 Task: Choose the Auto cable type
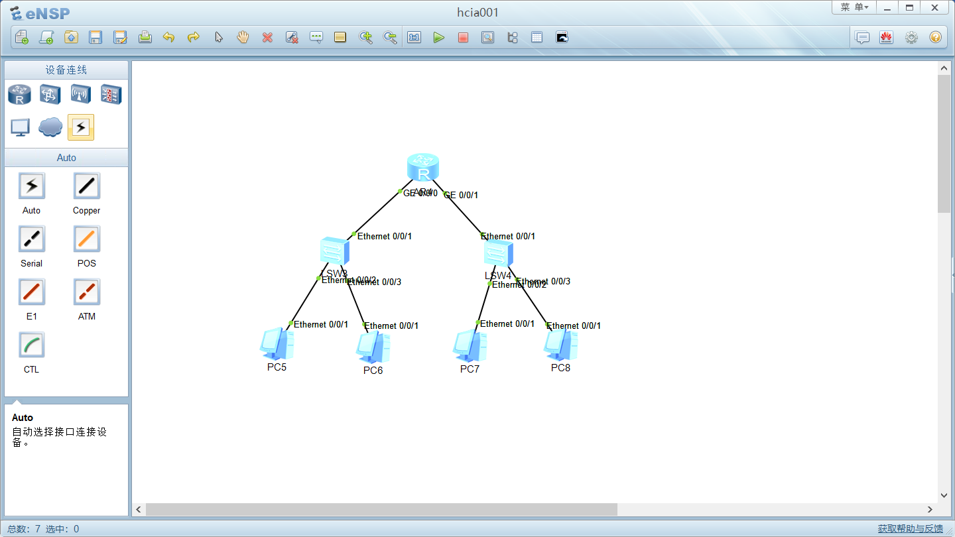tap(31, 186)
